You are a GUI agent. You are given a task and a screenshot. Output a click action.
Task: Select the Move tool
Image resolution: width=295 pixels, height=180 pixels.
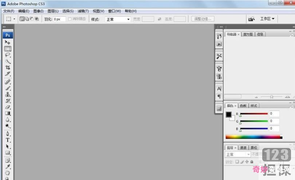click(x=8, y=42)
